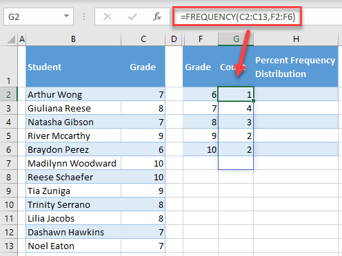Select row 13 header
This screenshot has width=342, height=256.
tap(8, 246)
